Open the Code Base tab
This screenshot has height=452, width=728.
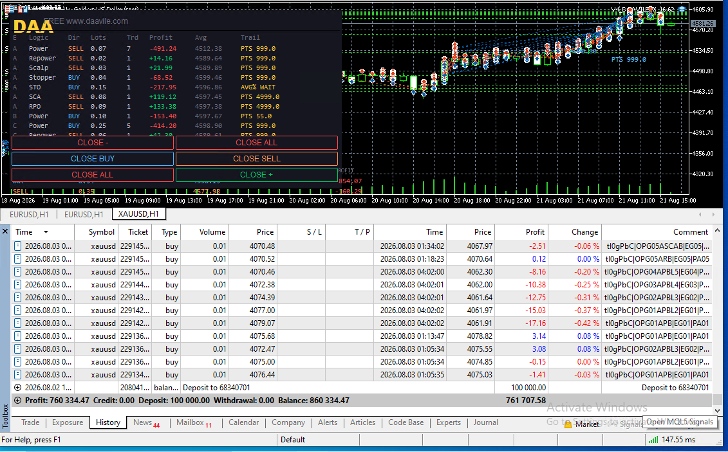pos(406,422)
